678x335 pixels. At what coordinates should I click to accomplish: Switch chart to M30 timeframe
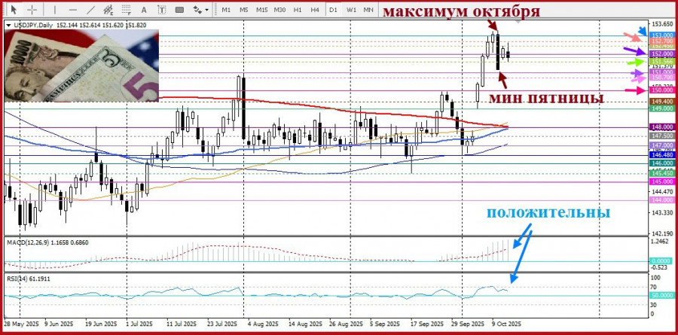(x=280, y=9)
